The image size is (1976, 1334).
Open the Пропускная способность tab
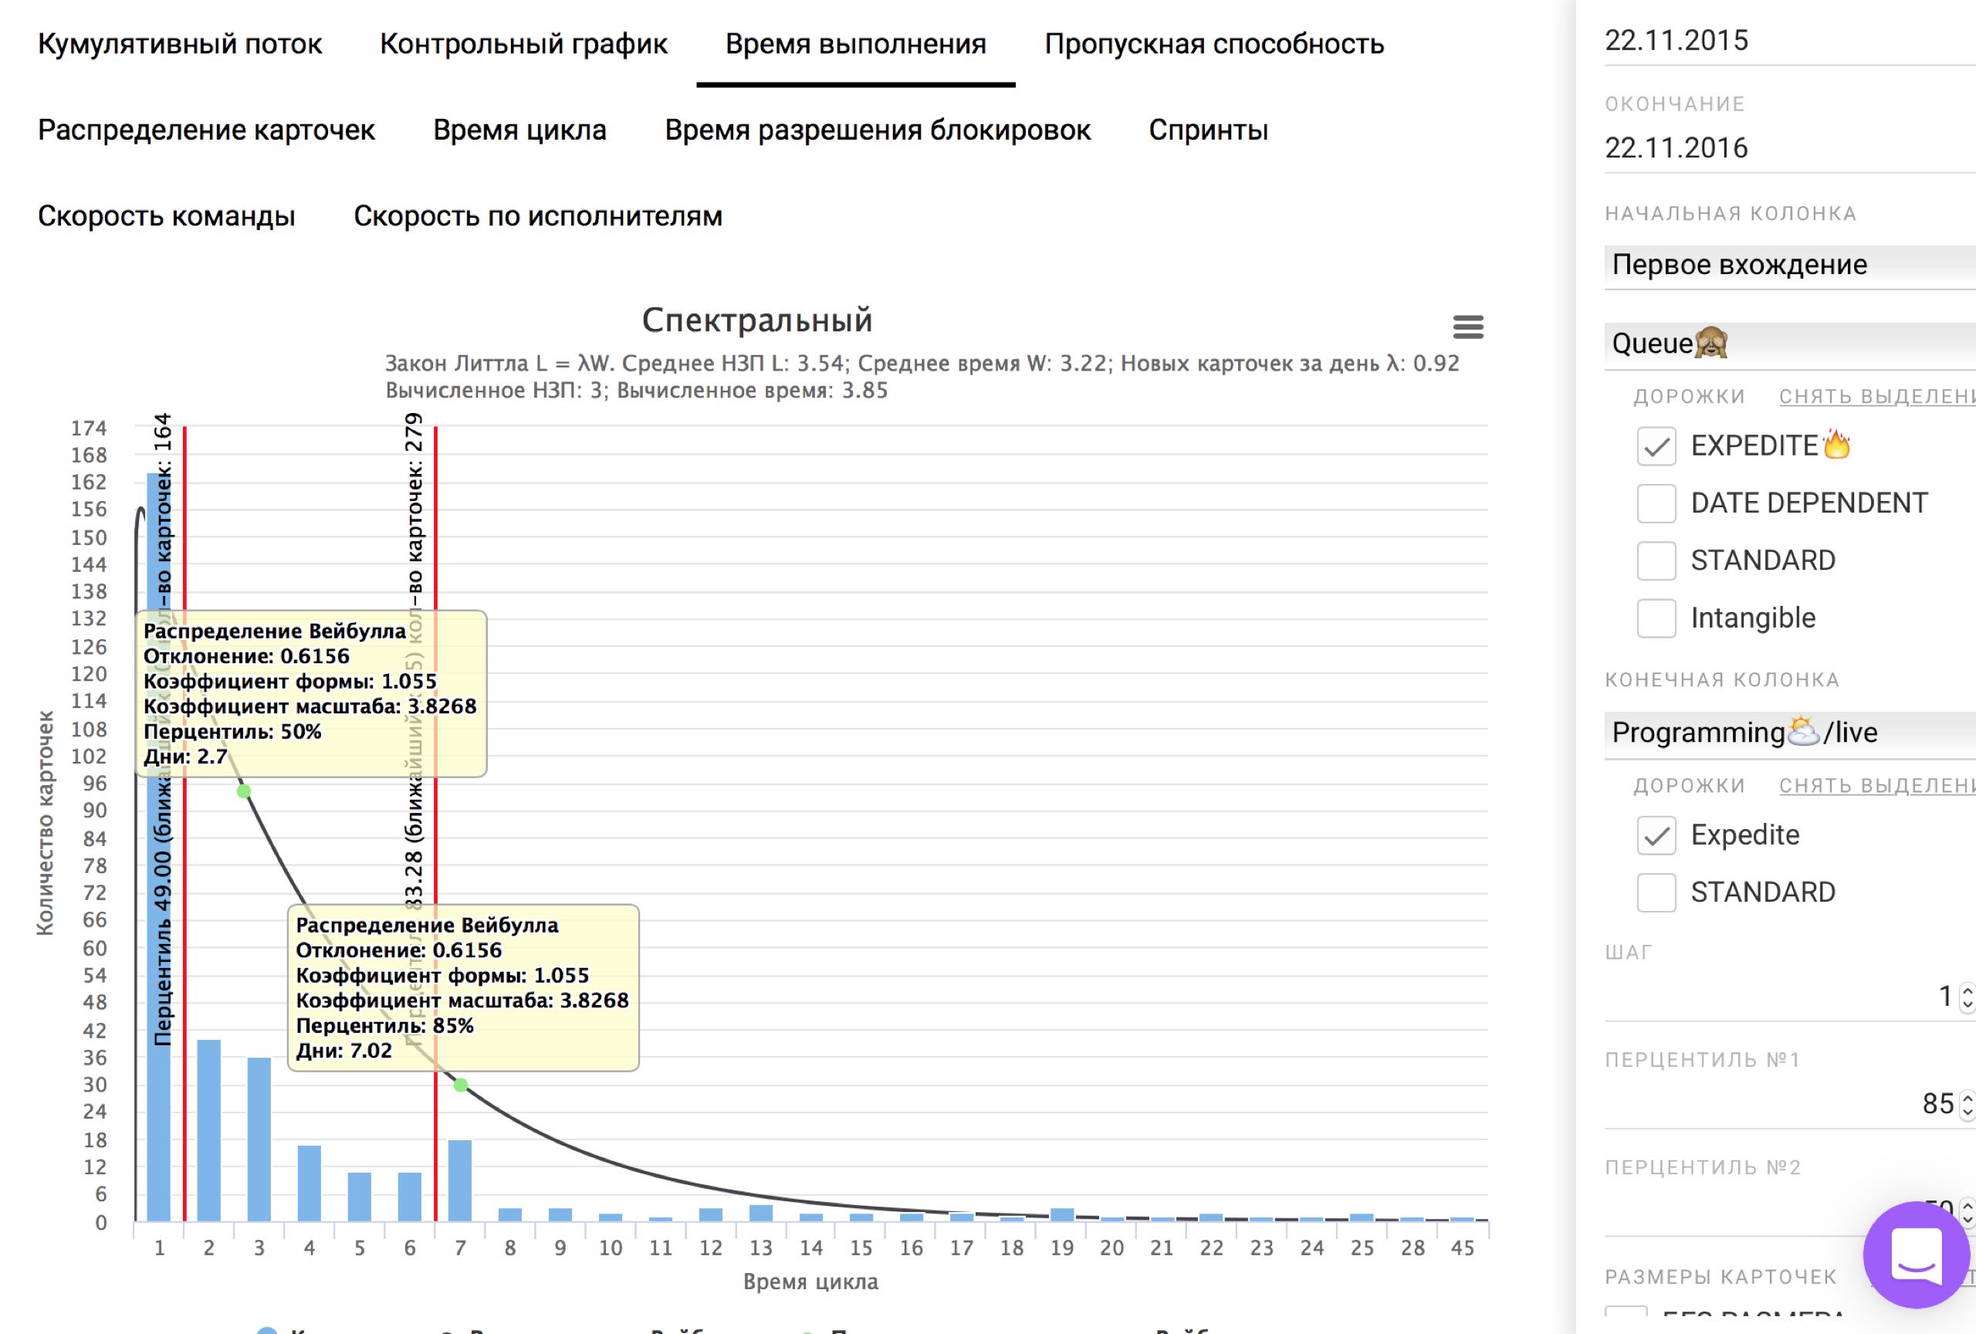click(1213, 44)
